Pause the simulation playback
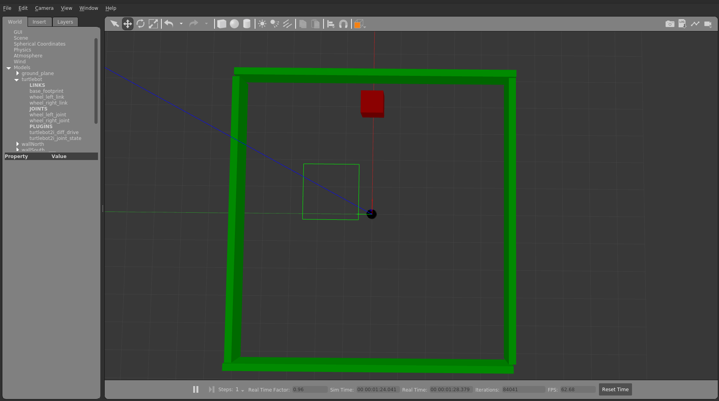The image size is (719, 401). tap(196, 389)
